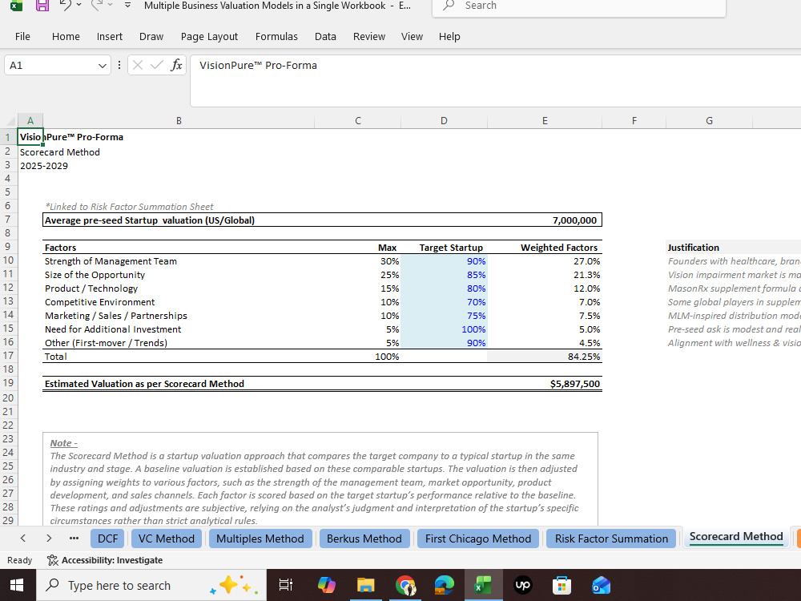The height and width of the screenshot is (601, 801).
Task: Select the Page Layout tab
Action: pos(209,36)
